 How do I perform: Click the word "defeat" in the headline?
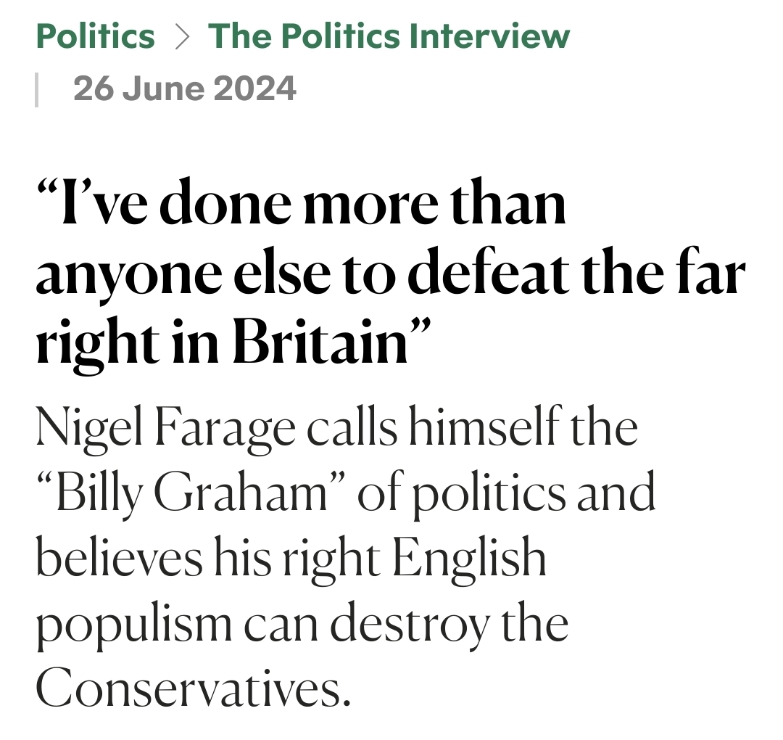coord(490,272)
